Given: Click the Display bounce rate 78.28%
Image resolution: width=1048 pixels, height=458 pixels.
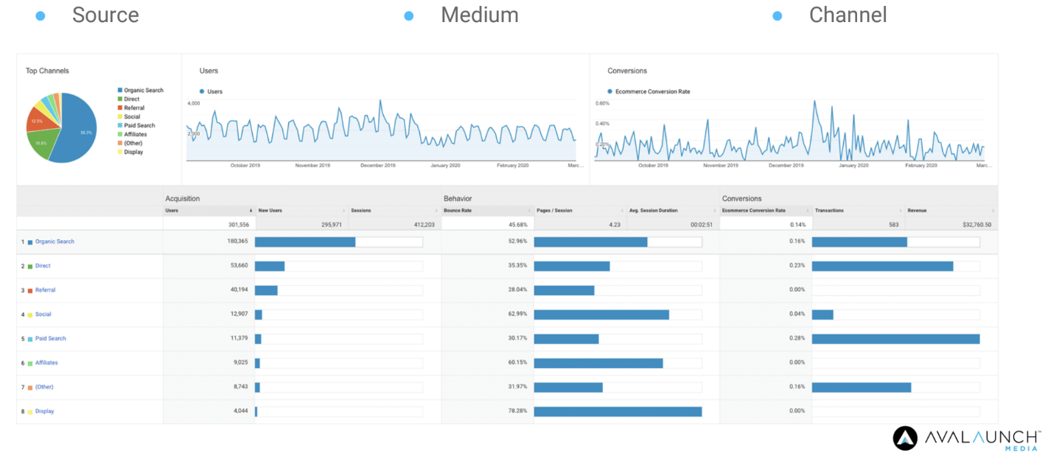Looking at the screenshot, I should click(517, 412).
